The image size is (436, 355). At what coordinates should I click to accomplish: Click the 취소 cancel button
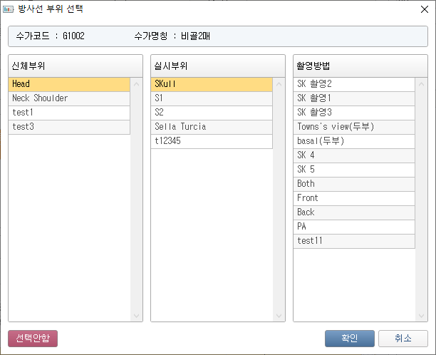403,338
